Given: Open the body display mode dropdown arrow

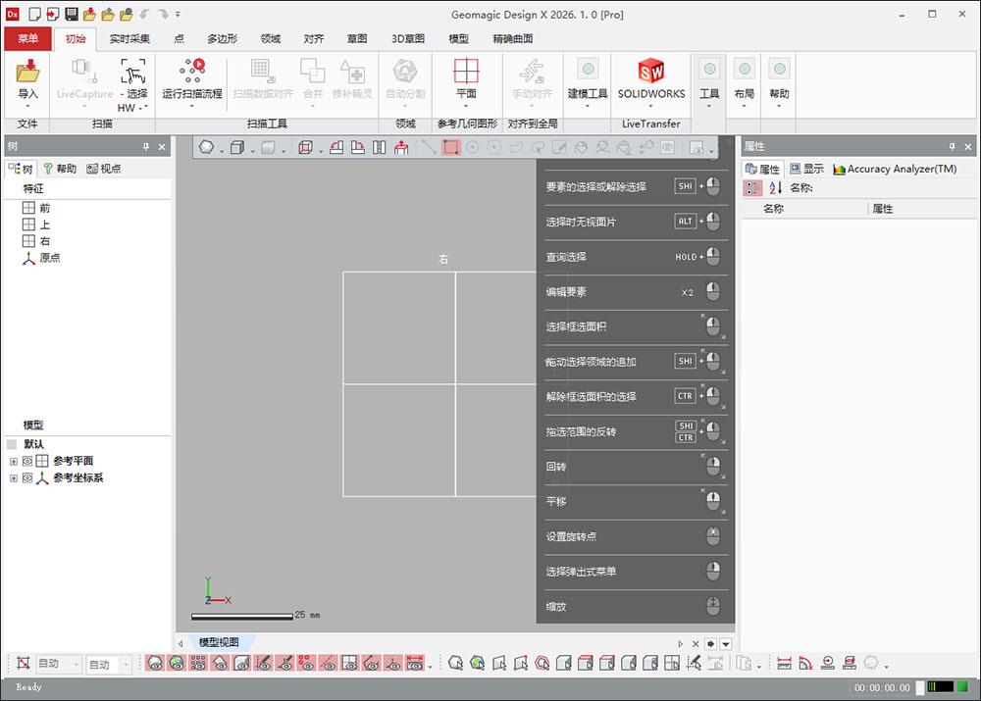Looking at the screenshot, I should click(x=253, y=151).
